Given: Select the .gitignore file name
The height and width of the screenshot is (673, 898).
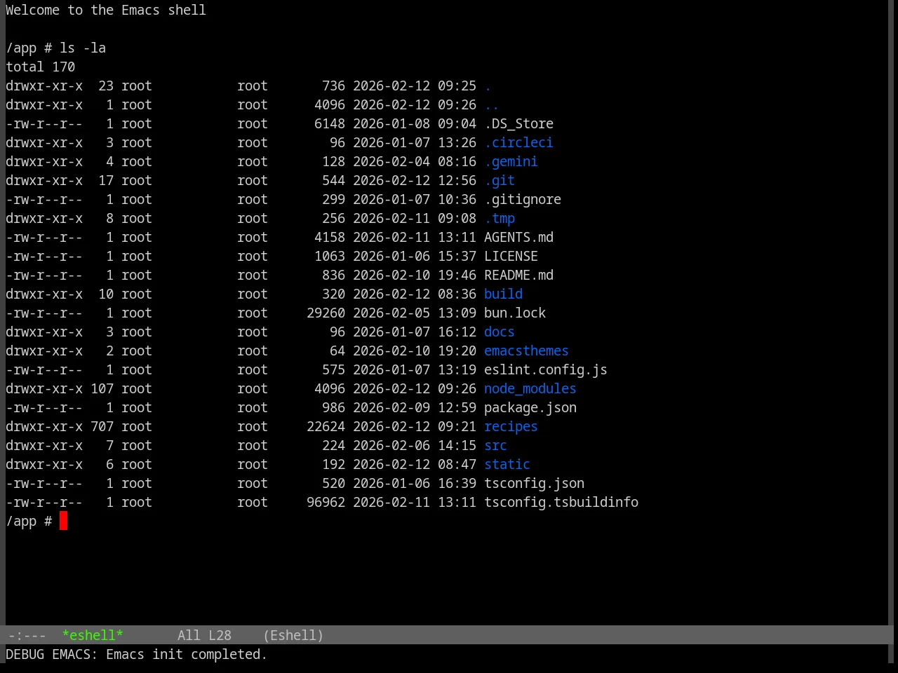Looking at the screenshot, I should coord(523,199).
